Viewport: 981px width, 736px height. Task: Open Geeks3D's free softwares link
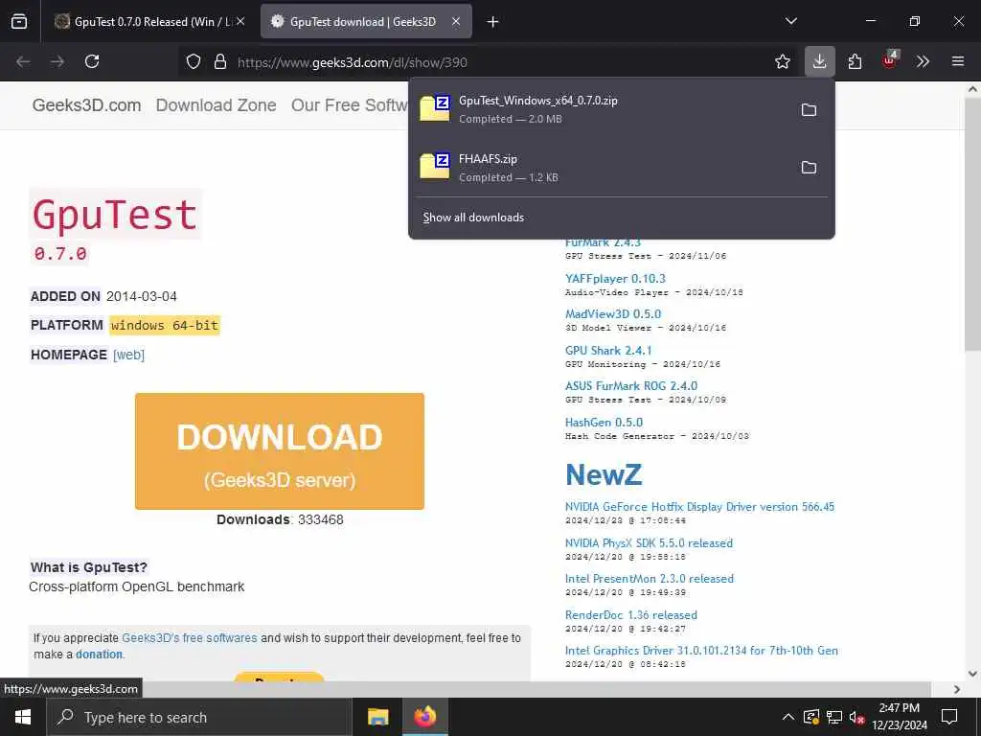pyautogui.click(x=190, y=637)
